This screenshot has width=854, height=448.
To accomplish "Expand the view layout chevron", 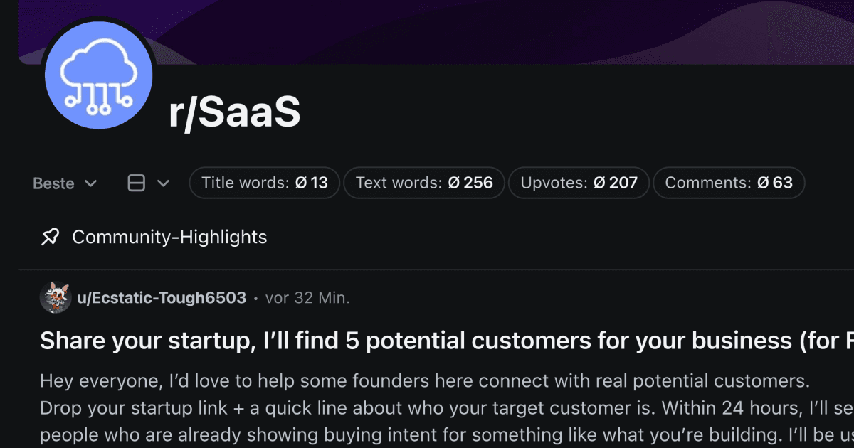I will [165, 183].
